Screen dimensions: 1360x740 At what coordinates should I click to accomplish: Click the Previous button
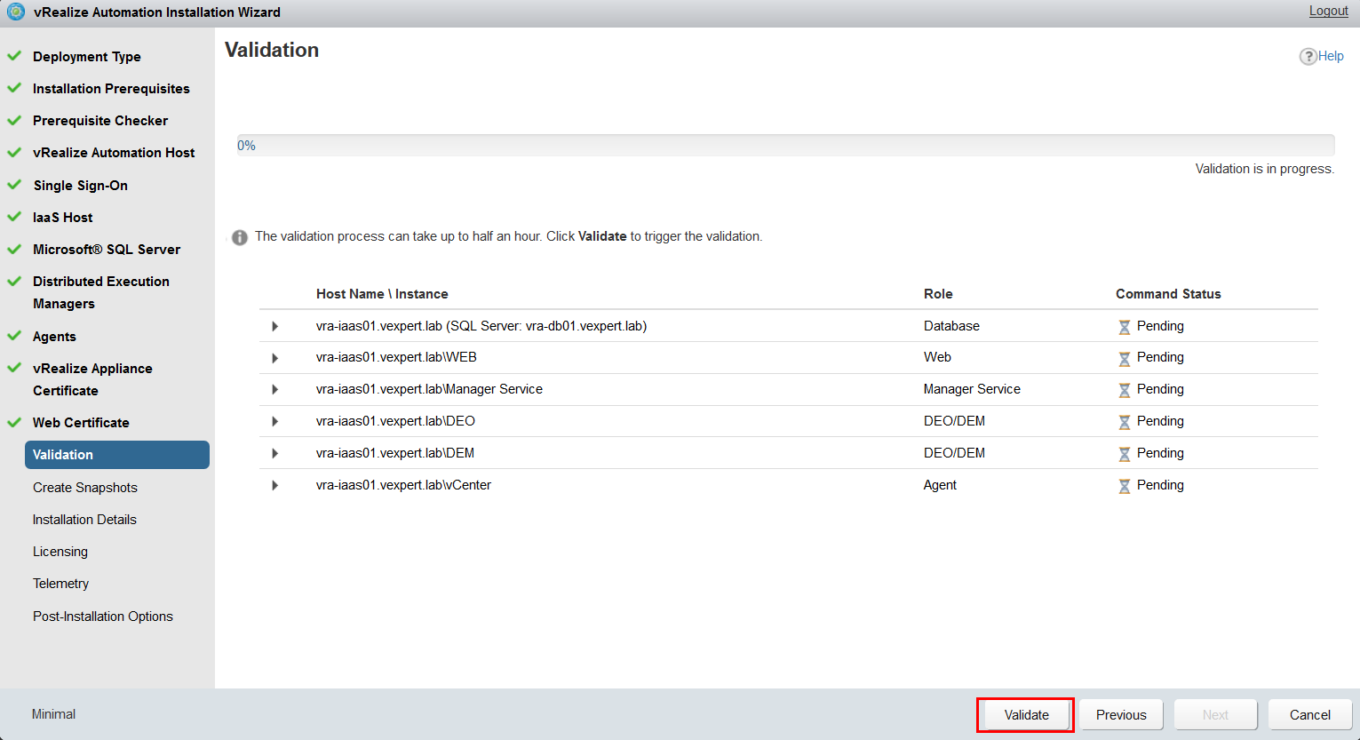(1121, 715)
